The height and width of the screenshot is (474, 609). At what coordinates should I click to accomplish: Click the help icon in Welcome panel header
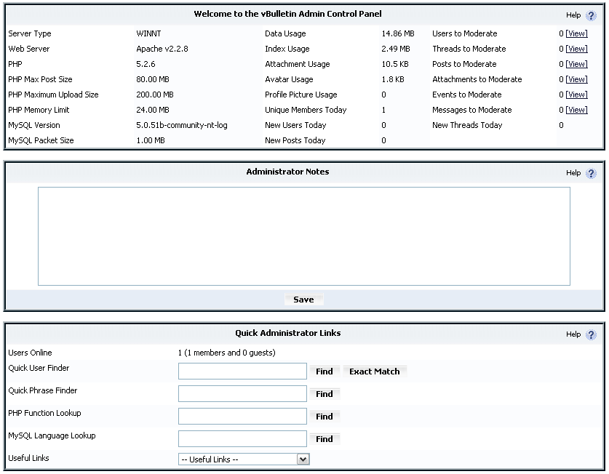(x=591, y=15)
